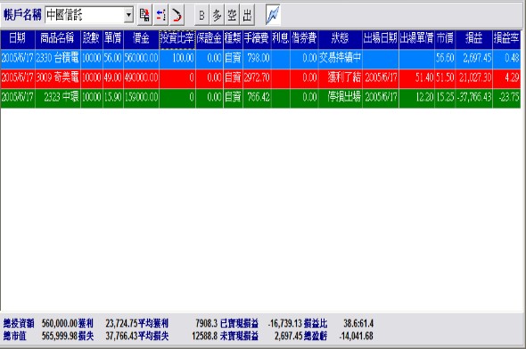Click the 2,697.45 profit cell in 台積電 row
Screen dimensions: 526x349
(x=473, y=58)
